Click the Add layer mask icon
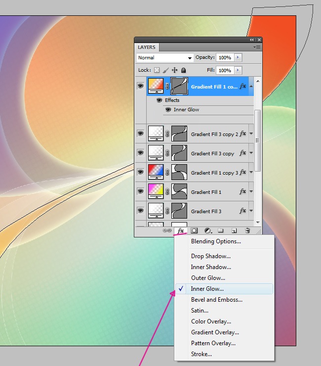Viewport: 321px width, 366px height. point(195,230)
